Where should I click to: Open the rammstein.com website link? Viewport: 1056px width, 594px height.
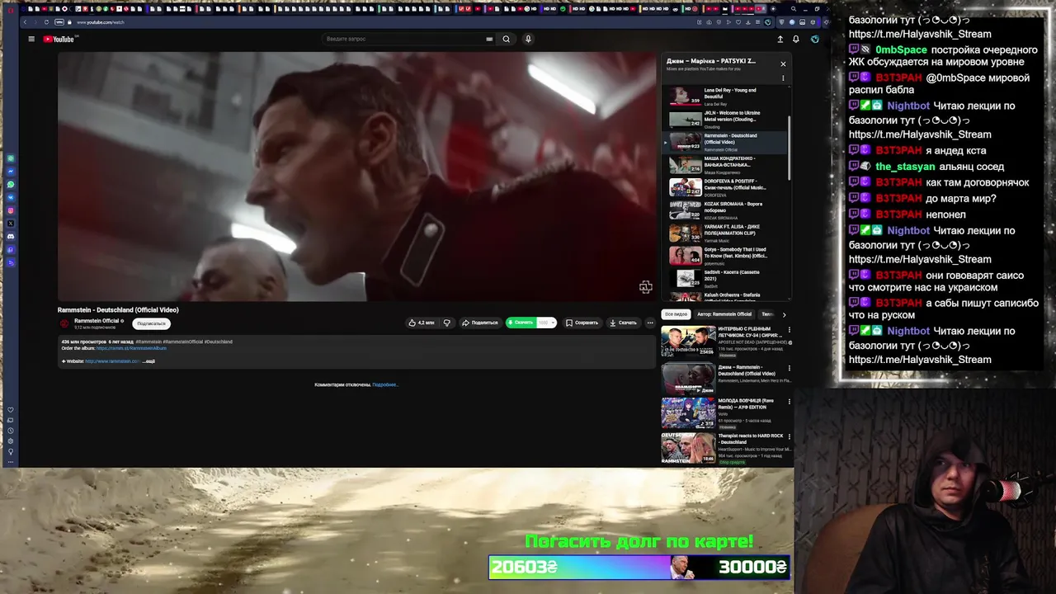pyautogui.click(x=112, y=361)
